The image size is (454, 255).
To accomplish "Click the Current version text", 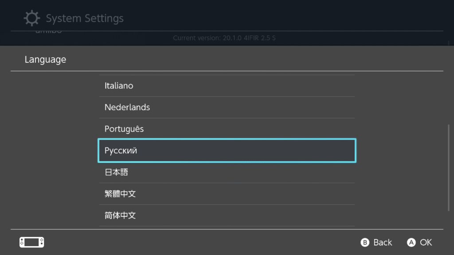I will point(224,38).
